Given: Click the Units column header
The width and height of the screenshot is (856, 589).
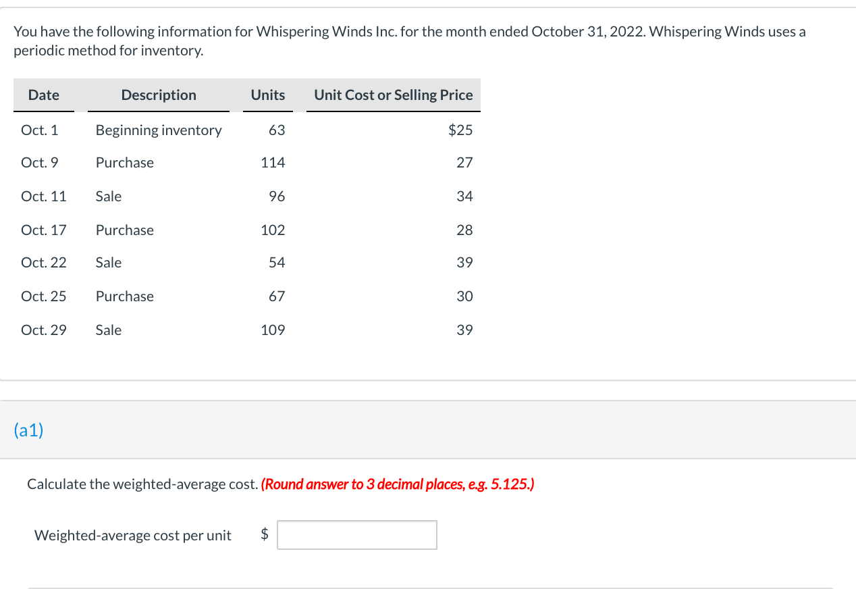Looking at the screenshot, I should pos(267,95).
